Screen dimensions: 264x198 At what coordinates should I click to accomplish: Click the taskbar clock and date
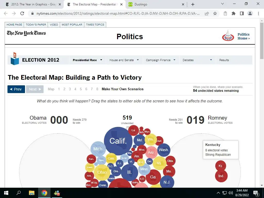coord(242,193)
